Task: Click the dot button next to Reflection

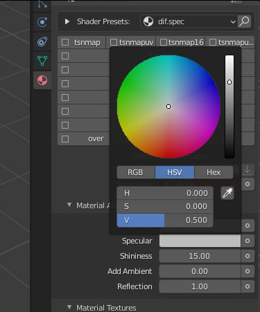Action: click(x=248, y=286)
